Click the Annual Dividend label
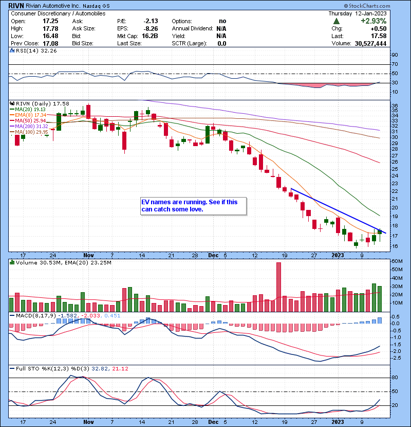 [x=192, y=29]
